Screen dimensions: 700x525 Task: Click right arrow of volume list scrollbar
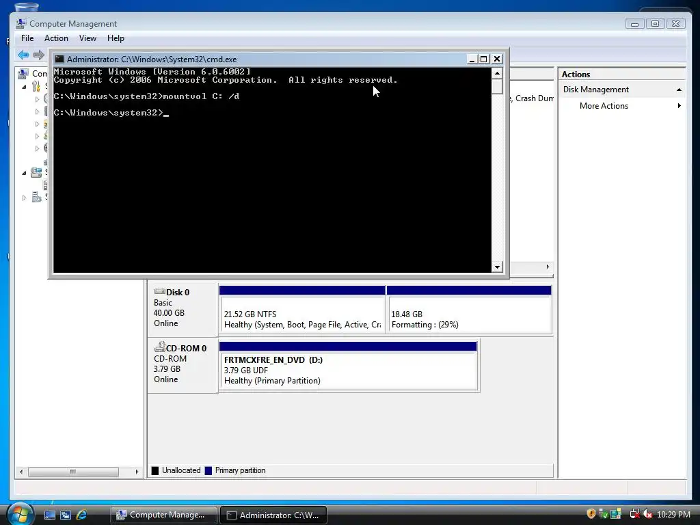pyautogui.click(x=548, y=267)
